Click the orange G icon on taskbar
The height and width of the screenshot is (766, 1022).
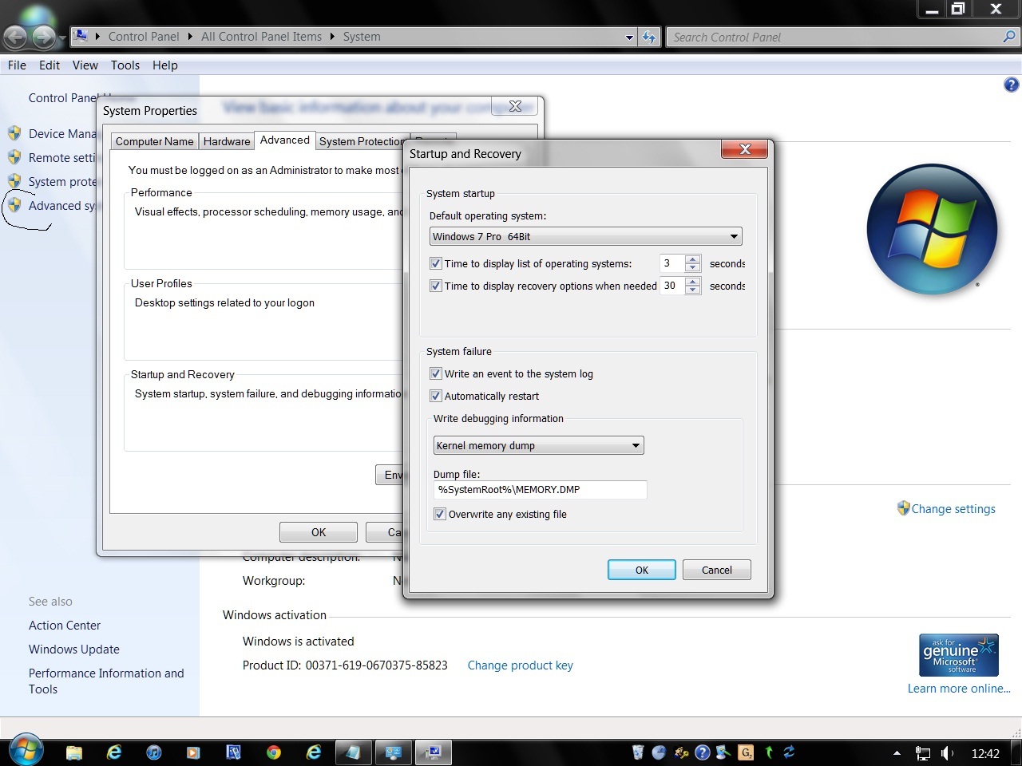click(746, 752)
